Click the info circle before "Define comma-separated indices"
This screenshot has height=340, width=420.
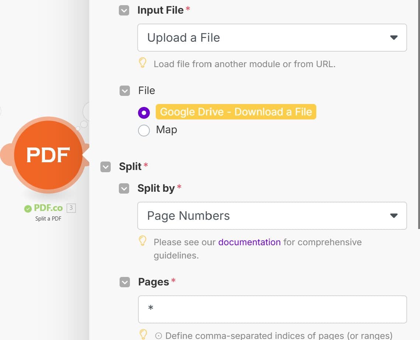[159, 335]
